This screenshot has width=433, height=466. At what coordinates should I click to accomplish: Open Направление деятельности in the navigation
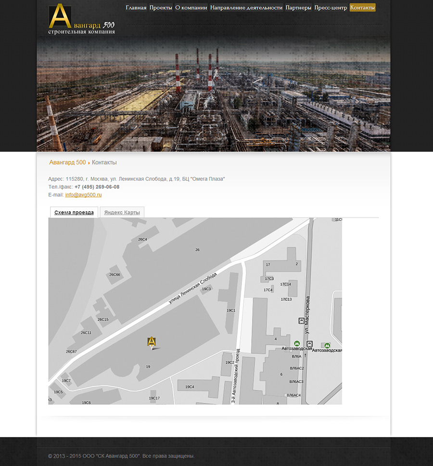pyautogui.click(x=246, y=8)
